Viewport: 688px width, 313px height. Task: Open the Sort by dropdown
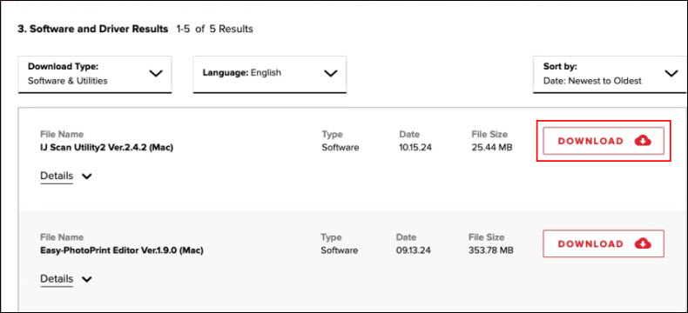click(x=610, y=74)
